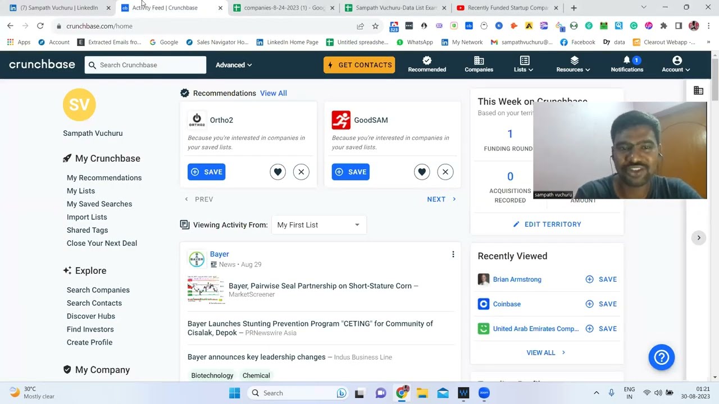Screen dimensions: 719x404
Task: Save the GoodSAM recommendation
Action: click(x=351, y=172)
